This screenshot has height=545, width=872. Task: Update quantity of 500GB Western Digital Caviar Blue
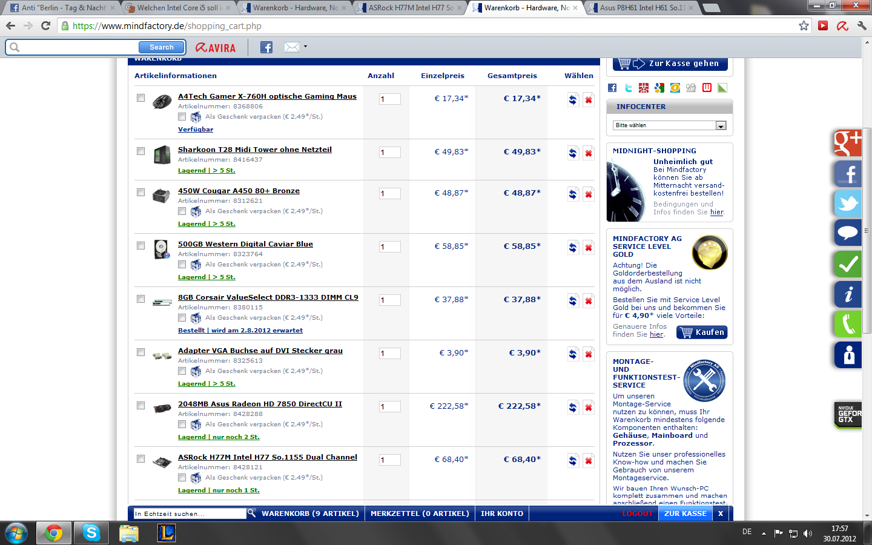pyautogui.click(x=573, y=248)
